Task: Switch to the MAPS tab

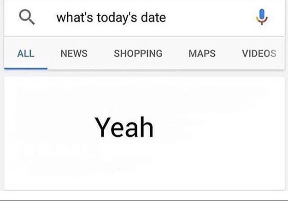Action: click(202, 53)
